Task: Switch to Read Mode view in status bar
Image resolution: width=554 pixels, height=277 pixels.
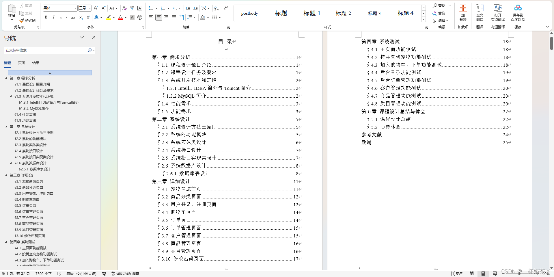Action: [x=471, y=274]
